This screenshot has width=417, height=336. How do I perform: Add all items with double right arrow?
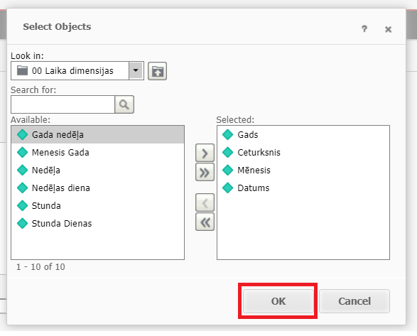click(205, 173)
